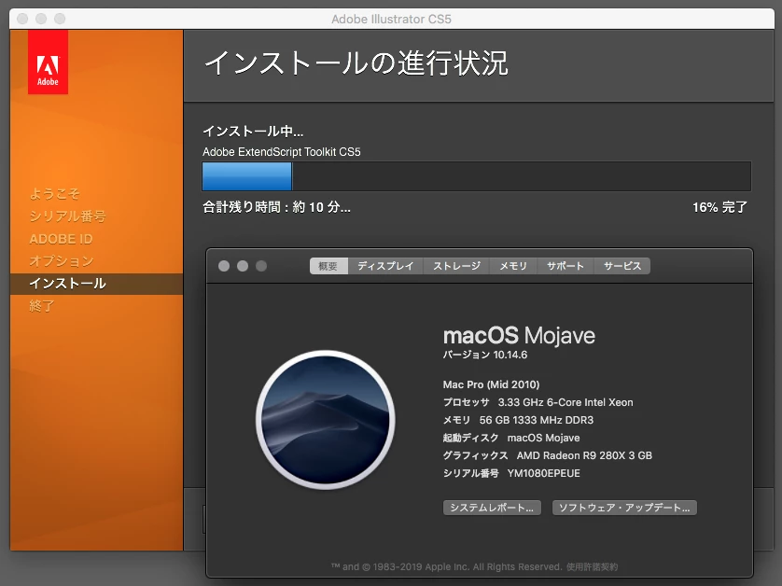782x586 pixels.
Task: Click the ソフトウェア・アップデート… button
Action: point(624,508)
